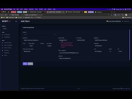The image size is (132, 99).
Task: Click the blue tab group label
Action: (x=20, y=12)
